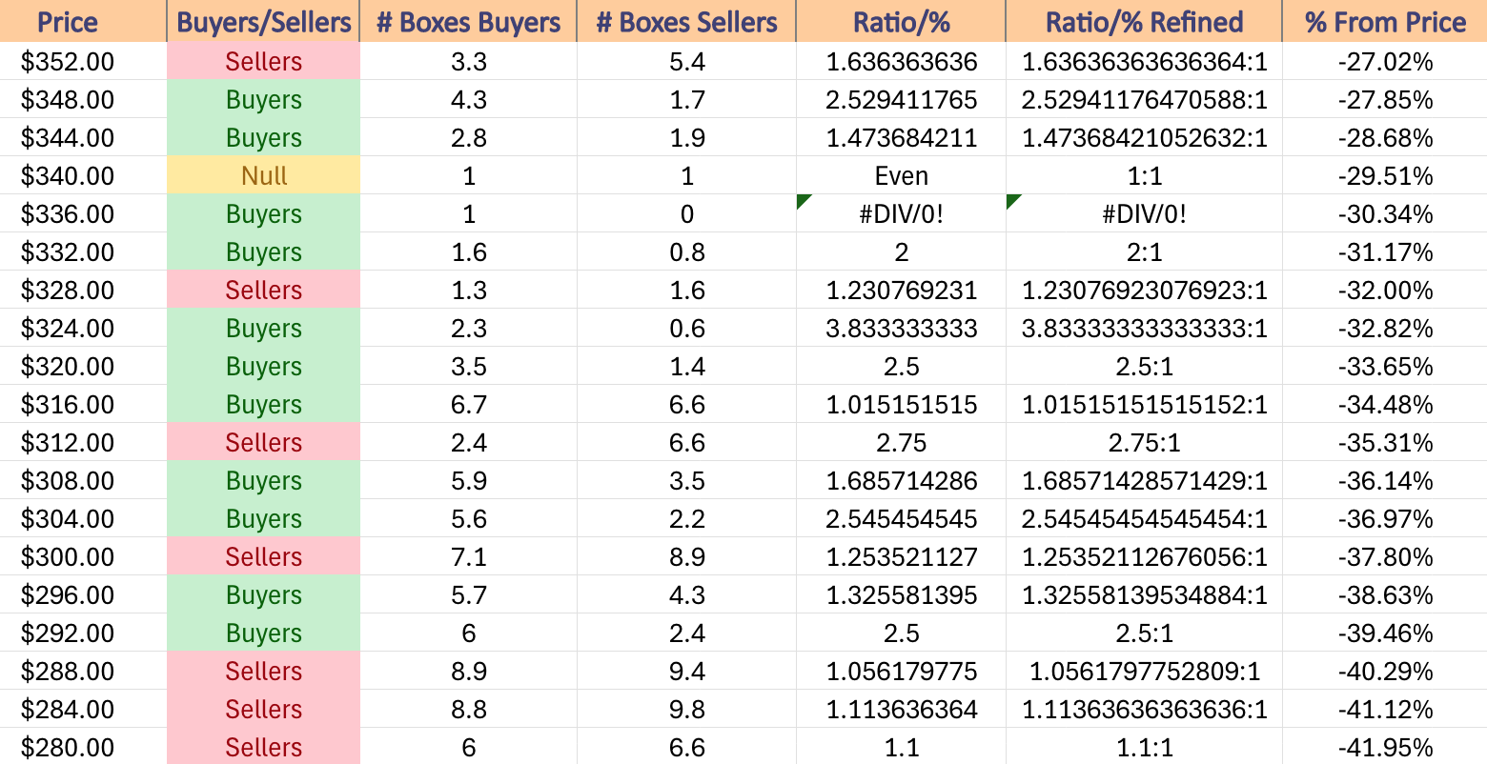Select the Even ratio cell
Image resolution: width=1487 pixels, height=764 pixels.
tap(901, 175)
